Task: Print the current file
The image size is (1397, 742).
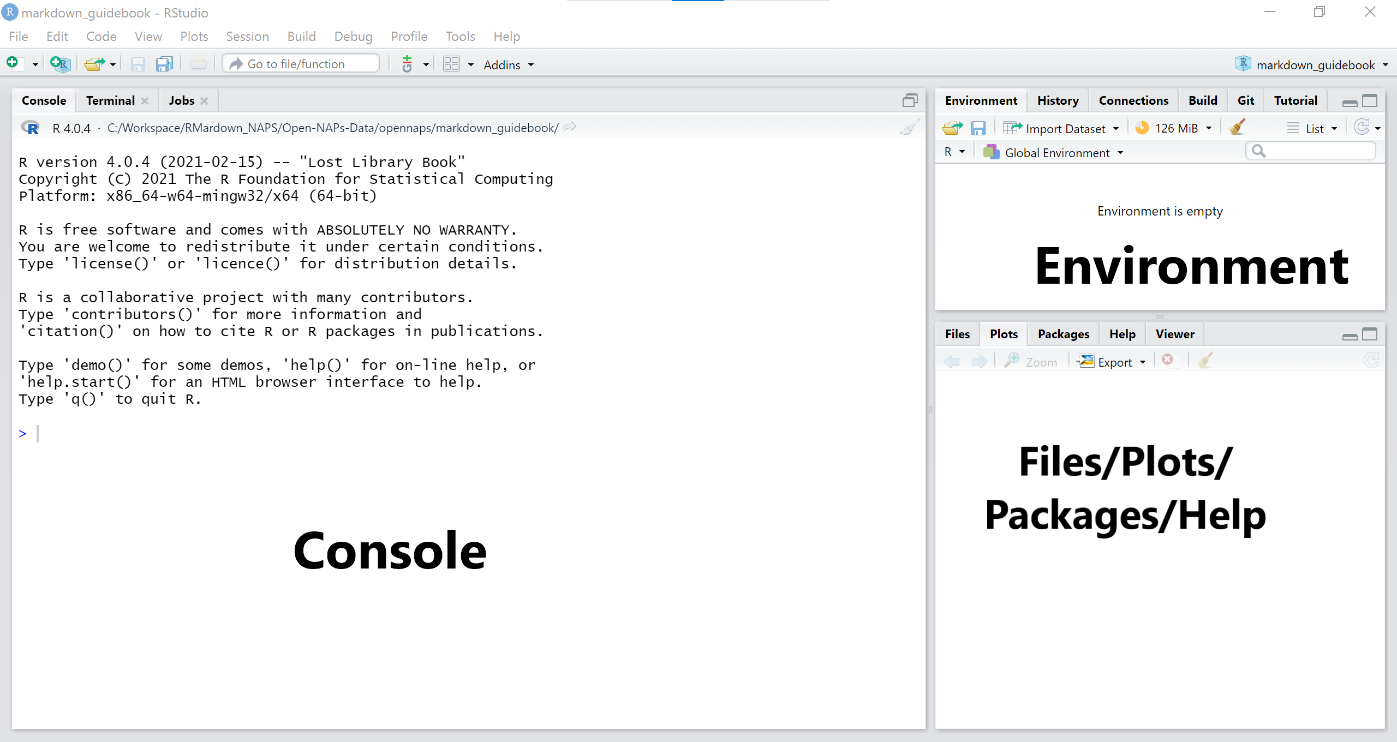Action: pyautogui.click(x=198, y=64)
